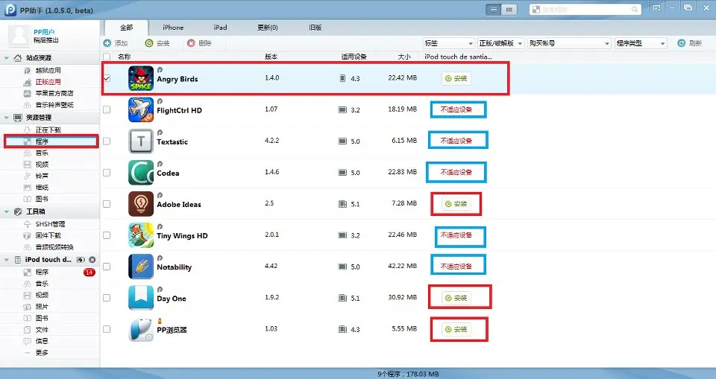Check the PP浏览器 row checkbox
Screen dimensions: 716x379
click(x=107, y=329)
